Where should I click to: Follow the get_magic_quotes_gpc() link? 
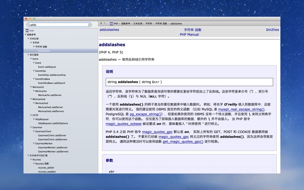pyautogui.click(x=183, y=141)
